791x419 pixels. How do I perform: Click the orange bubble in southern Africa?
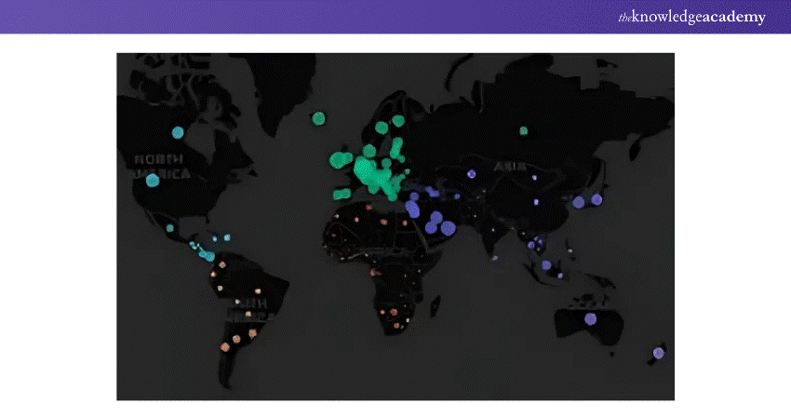(394, 312)
